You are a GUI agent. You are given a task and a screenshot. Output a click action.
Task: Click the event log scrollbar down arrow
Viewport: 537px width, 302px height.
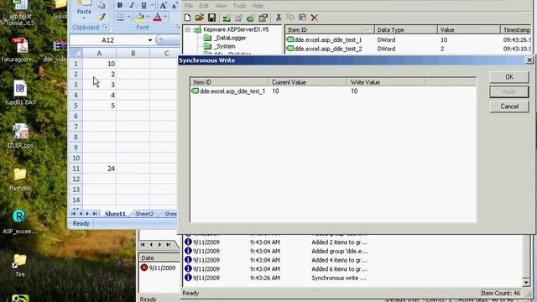[x=526, y=282]
